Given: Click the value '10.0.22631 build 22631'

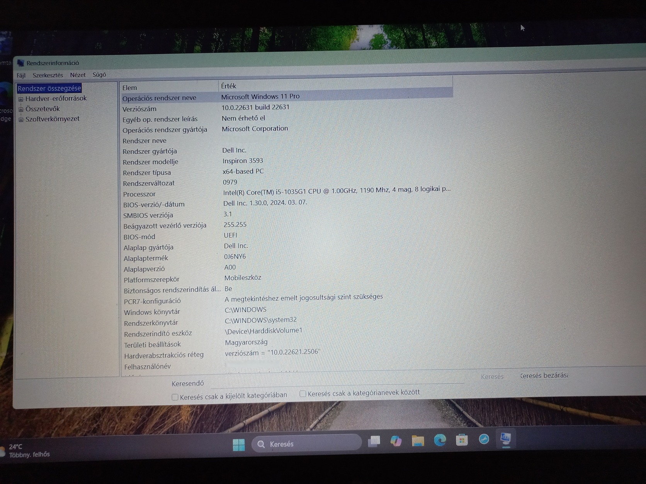Looking at the screenshot, I should (x=255, y=107).
